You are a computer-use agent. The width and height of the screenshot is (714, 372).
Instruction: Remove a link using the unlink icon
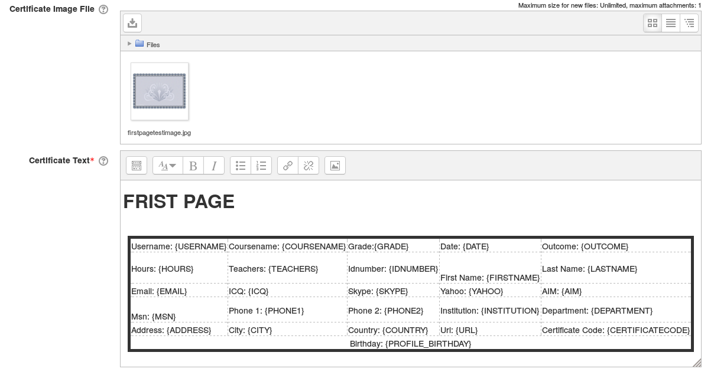(x=308, y=165)
